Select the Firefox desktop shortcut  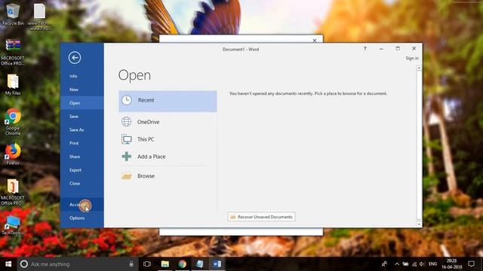click(x=13, y=154)
